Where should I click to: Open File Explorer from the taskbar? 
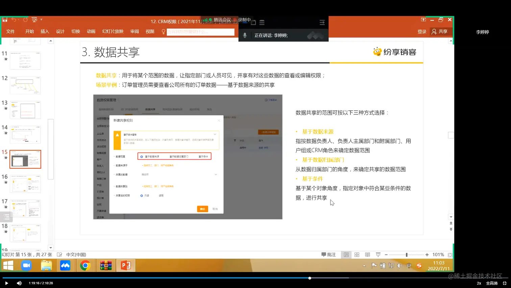(46, 266)
